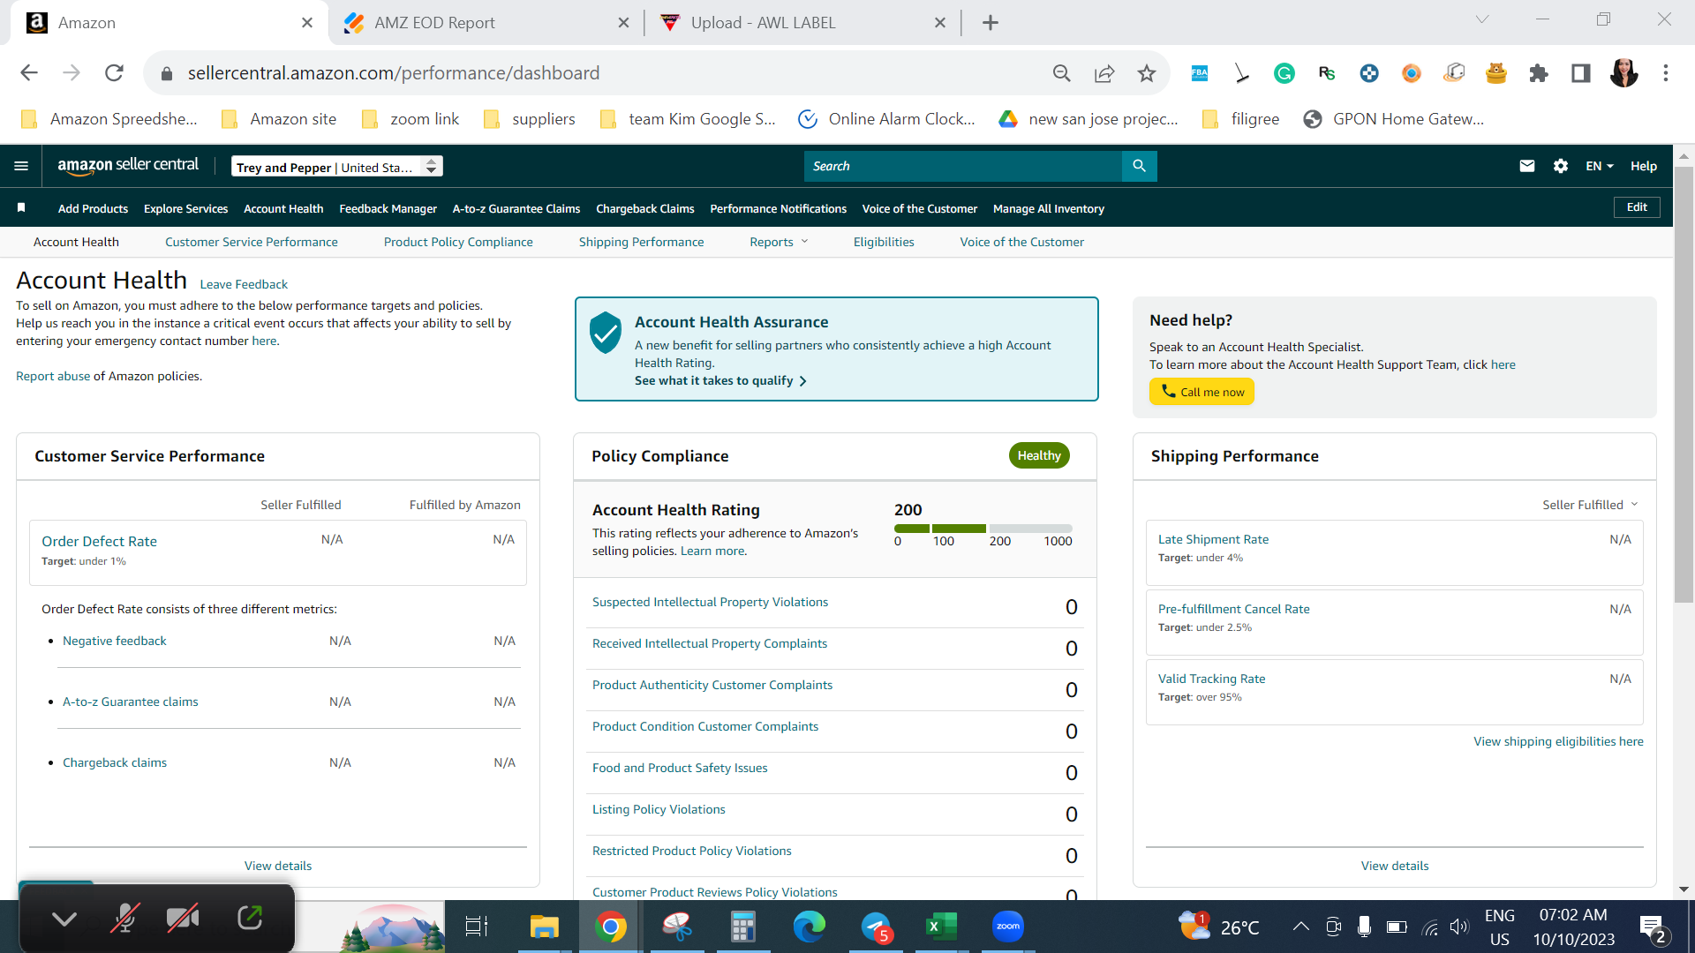
Task: Open Zoom from the taskbar
Action: pos(1007,927)
